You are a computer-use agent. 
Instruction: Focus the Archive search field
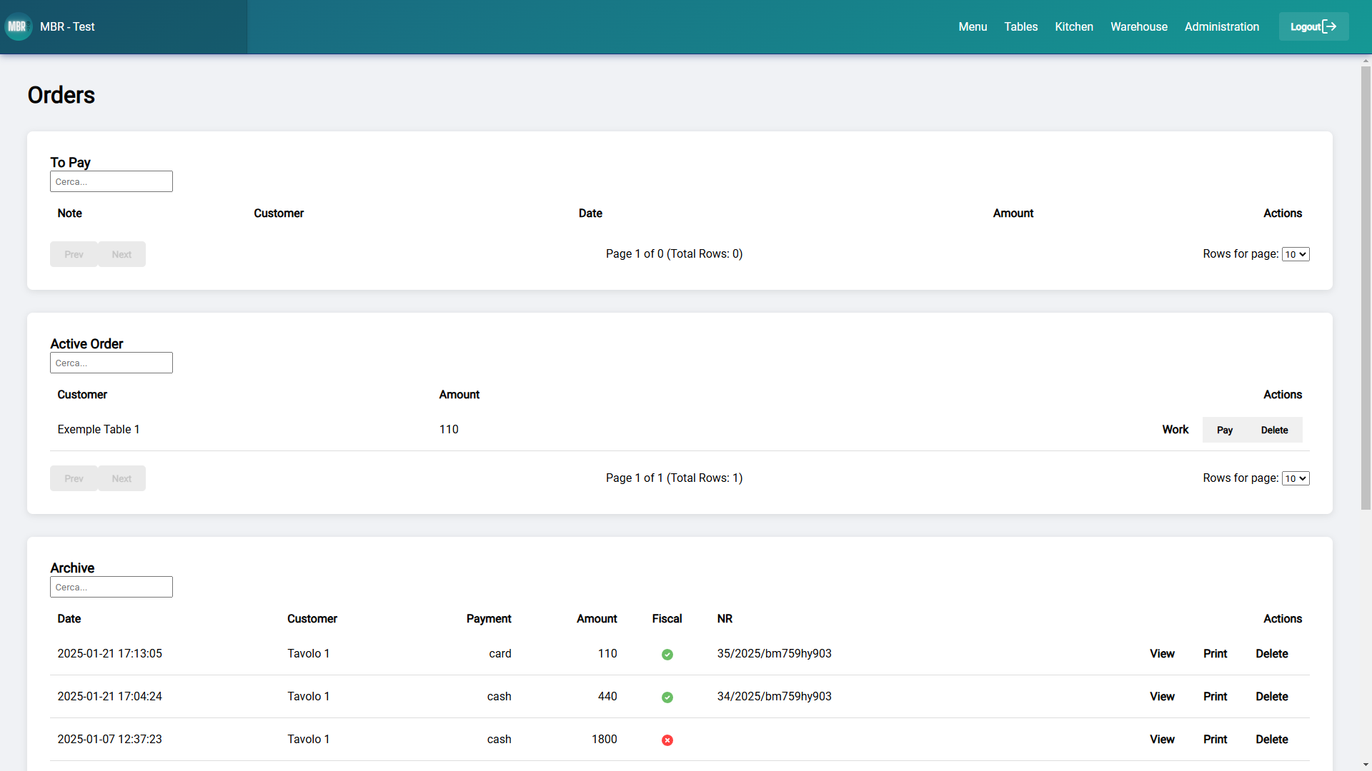coord(111,587)
